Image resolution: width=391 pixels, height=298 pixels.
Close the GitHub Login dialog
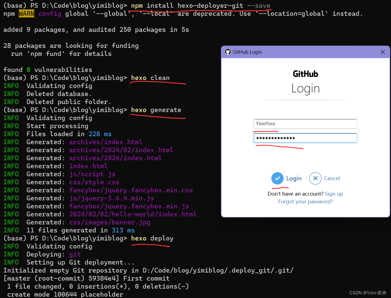tap(383, 52)
